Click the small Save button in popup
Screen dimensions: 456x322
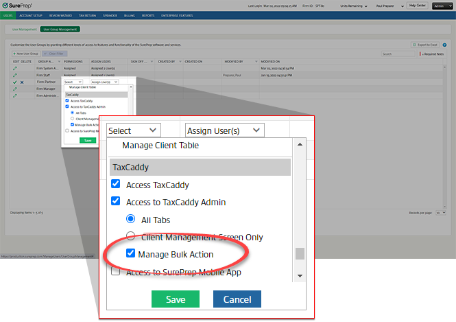(x=88, y=140)
